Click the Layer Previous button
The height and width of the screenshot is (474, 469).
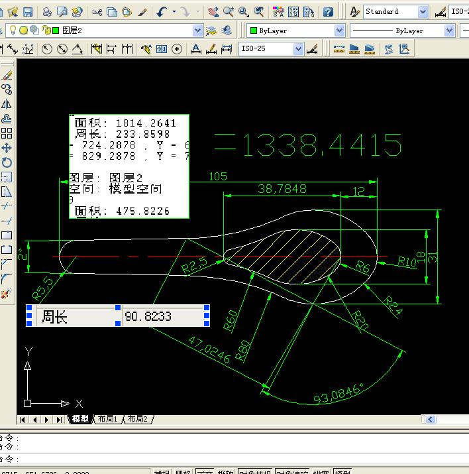pos(226,30)
